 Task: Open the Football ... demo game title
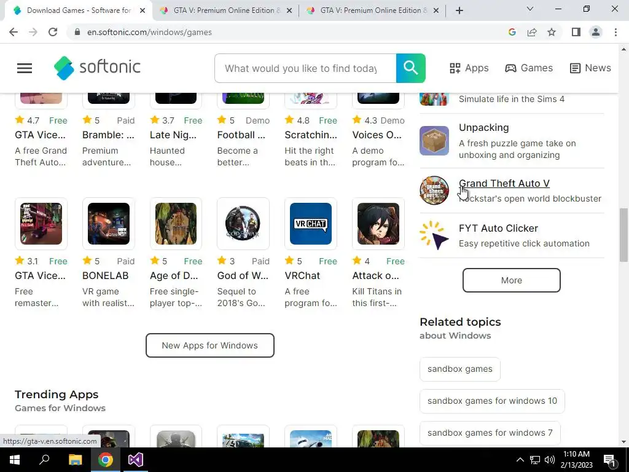241,135
